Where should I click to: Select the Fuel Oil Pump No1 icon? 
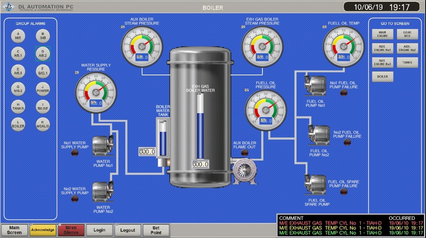(315, 86)
